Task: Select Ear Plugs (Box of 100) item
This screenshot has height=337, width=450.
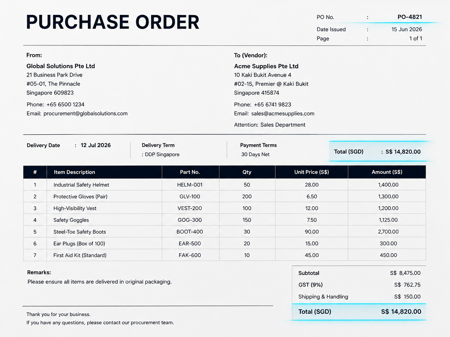Action: (79, 244)
